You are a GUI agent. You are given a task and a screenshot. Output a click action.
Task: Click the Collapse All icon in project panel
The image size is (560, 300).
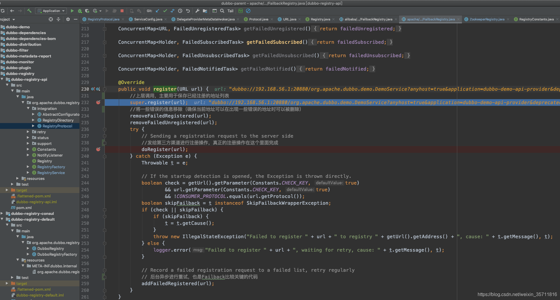pos(58,19)
